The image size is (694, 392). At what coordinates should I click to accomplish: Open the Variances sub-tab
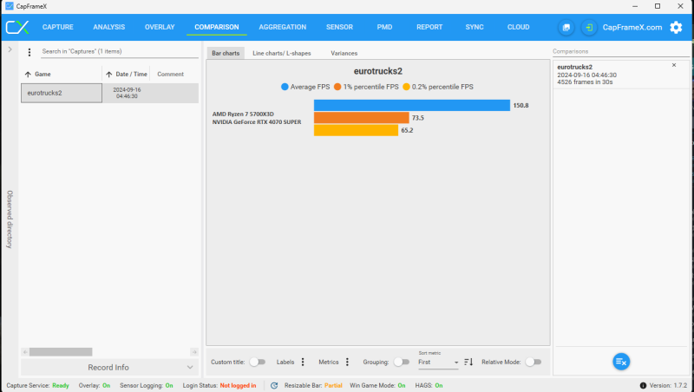[x=344, y=53]
